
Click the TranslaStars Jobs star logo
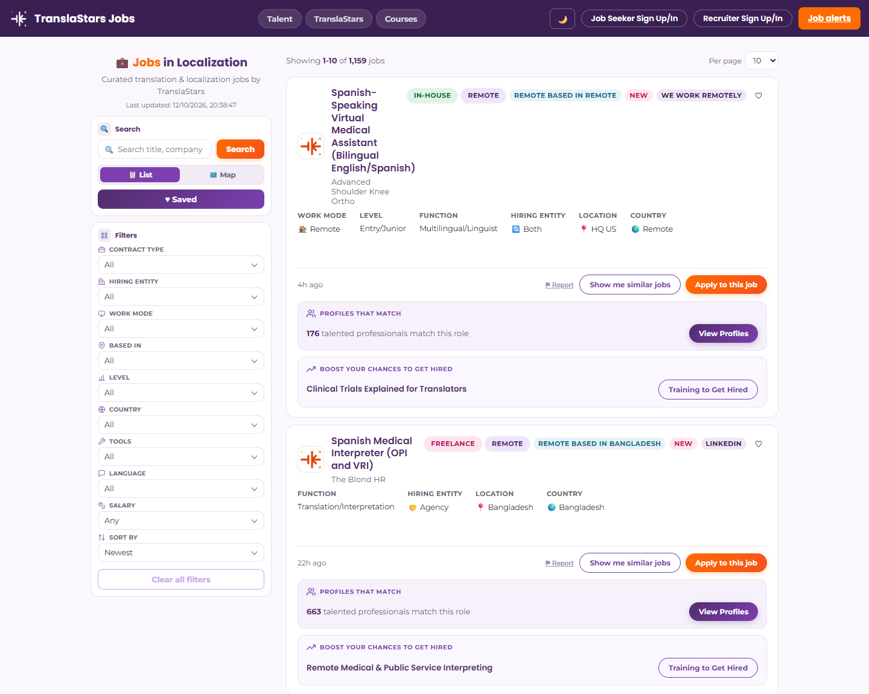coord(19,19)
